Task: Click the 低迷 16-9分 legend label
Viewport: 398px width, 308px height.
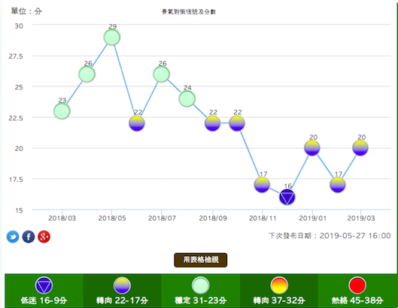Action: (44, 300)
